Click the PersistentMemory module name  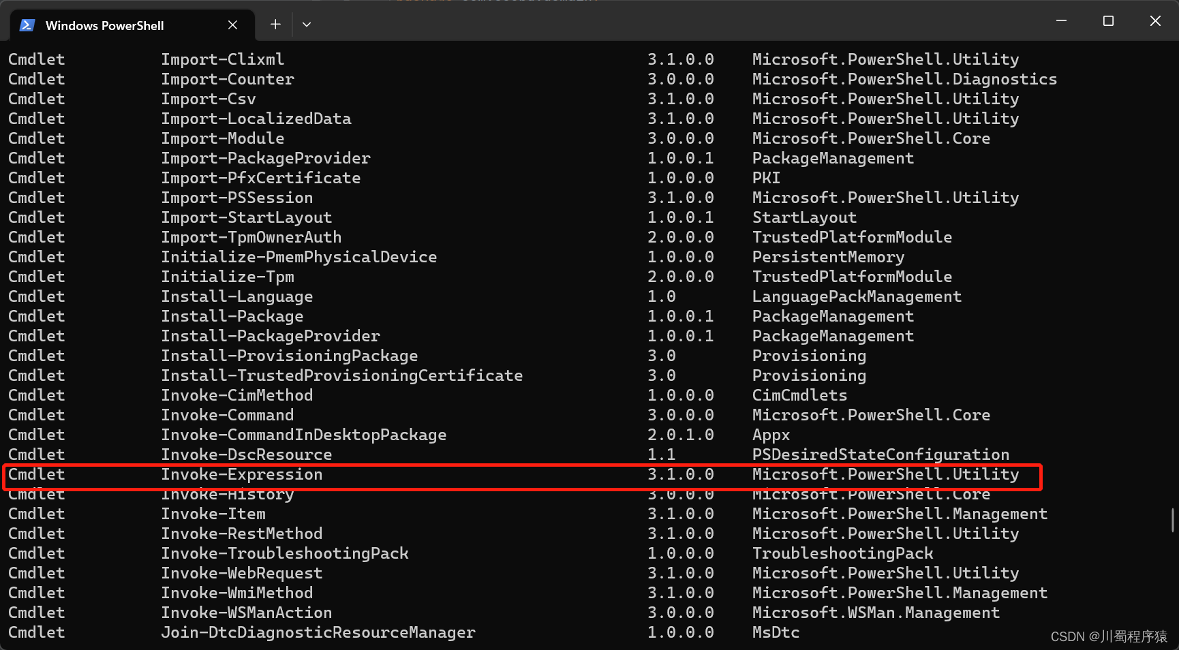(829, 257)
